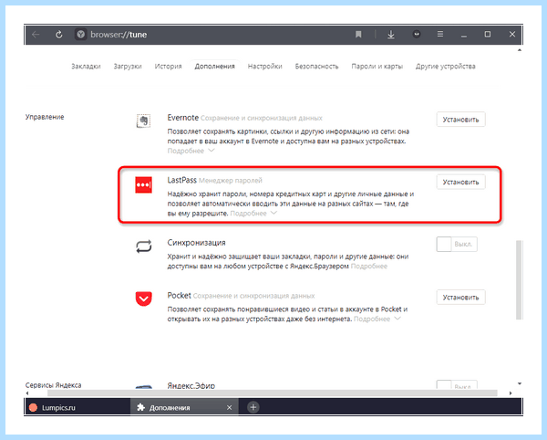This screenshot has width=547, height=440.
Task: Click the Pocket extension icon
Action: coord(143,299)
